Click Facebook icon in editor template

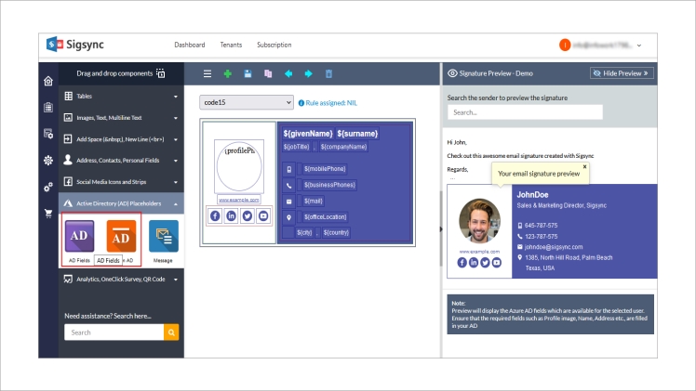click(x=215, y=216)
